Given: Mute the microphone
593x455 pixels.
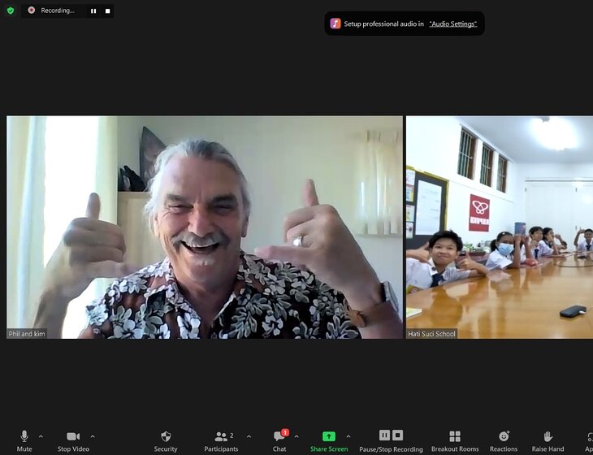Looking at the screenshot, I should (24, 440).
